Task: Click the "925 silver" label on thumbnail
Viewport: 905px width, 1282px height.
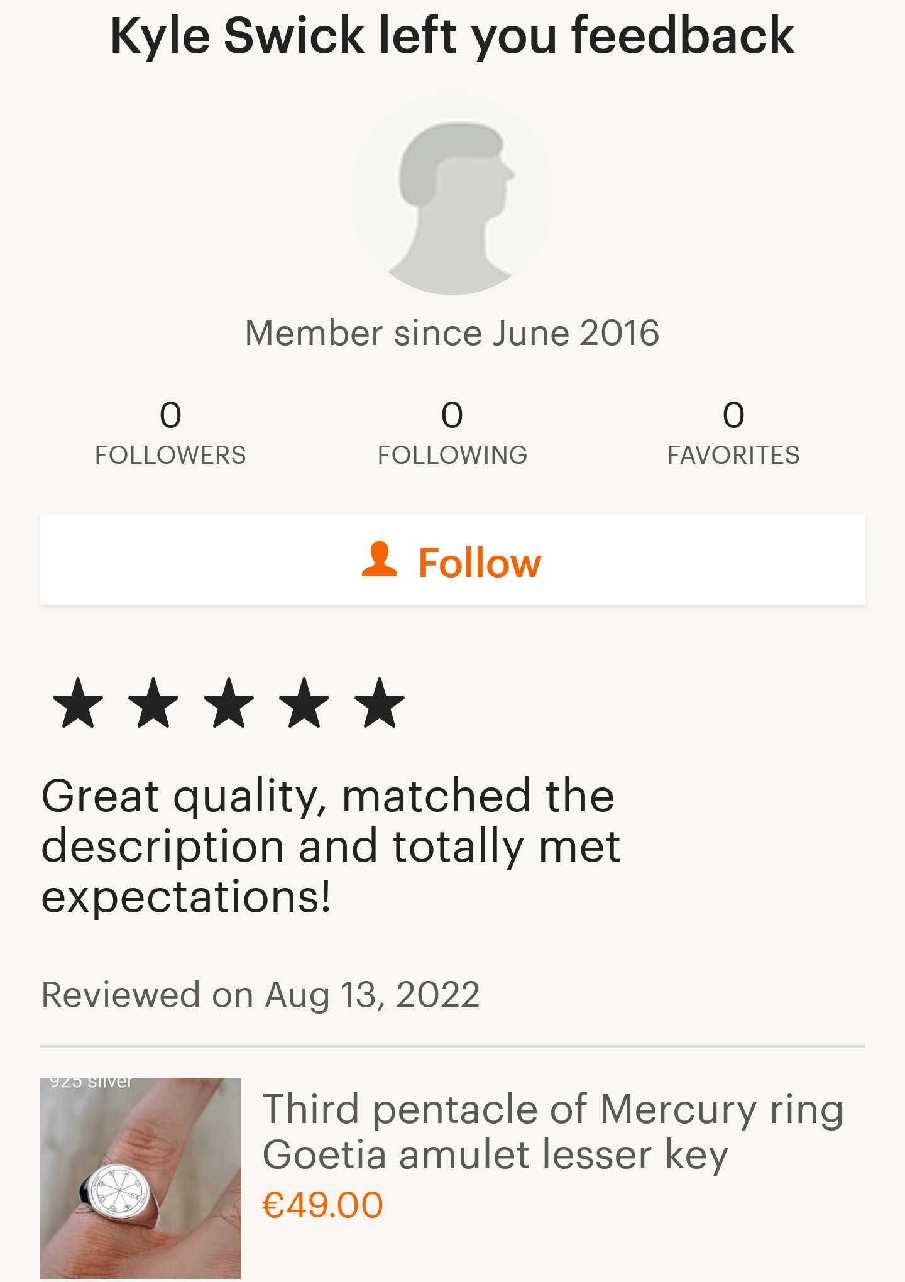Action: [x=92, y=1082]
